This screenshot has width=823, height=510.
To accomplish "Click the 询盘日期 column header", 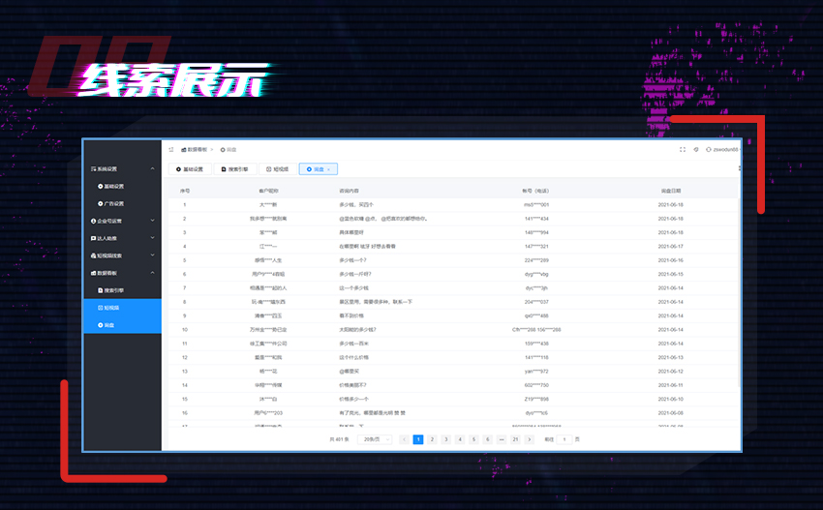I will pyautogui.click(x=671, y=191).
